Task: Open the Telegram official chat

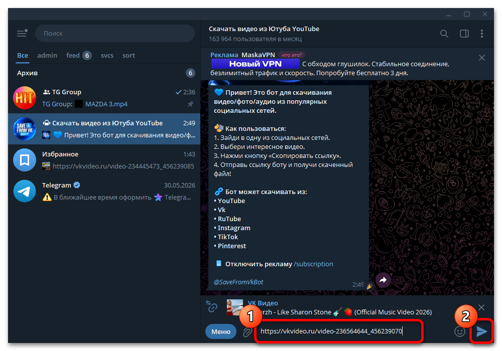Action: point(104,191)
